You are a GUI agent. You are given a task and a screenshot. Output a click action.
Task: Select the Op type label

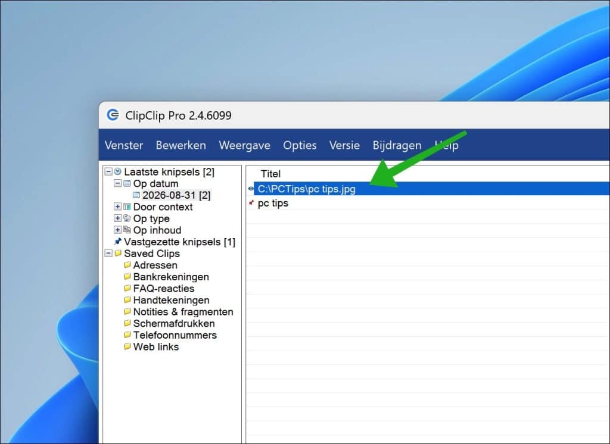tap(151, 218)
